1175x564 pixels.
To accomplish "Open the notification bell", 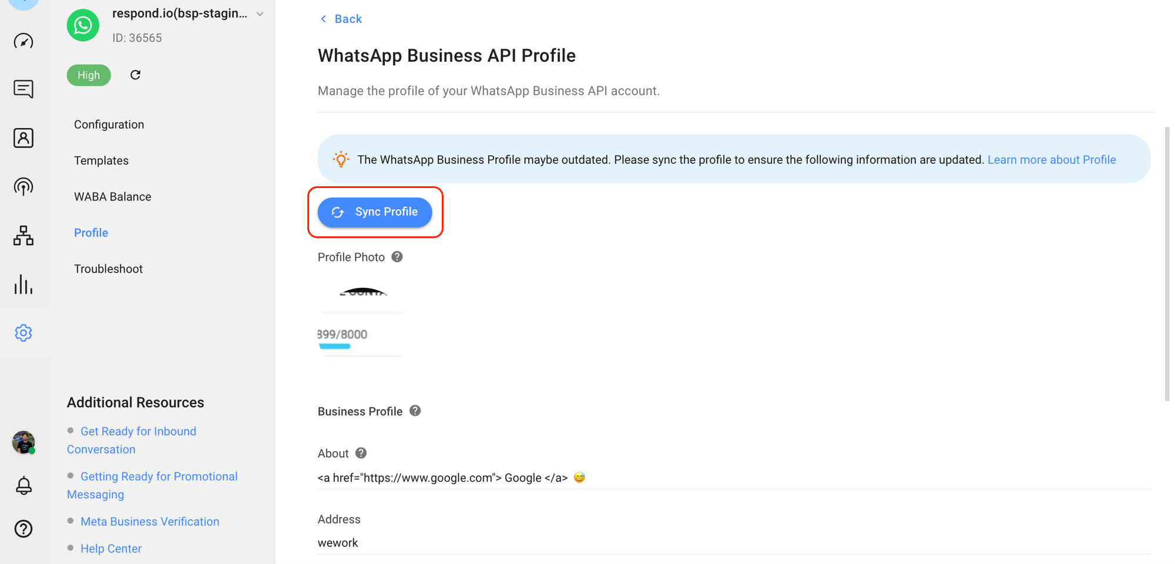I will pyautogui.click(x=23, y=485).
